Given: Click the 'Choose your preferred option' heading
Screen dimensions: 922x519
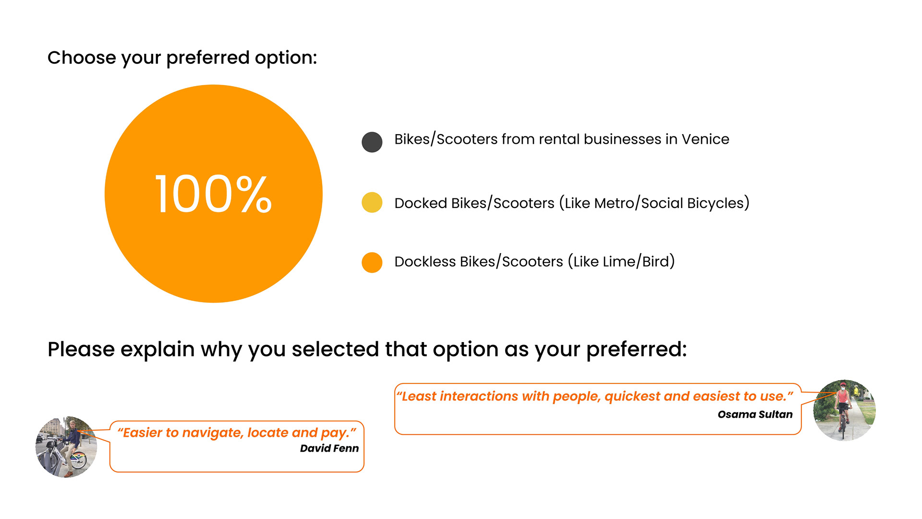Looking at the screenshot, I should click(182, 58).
